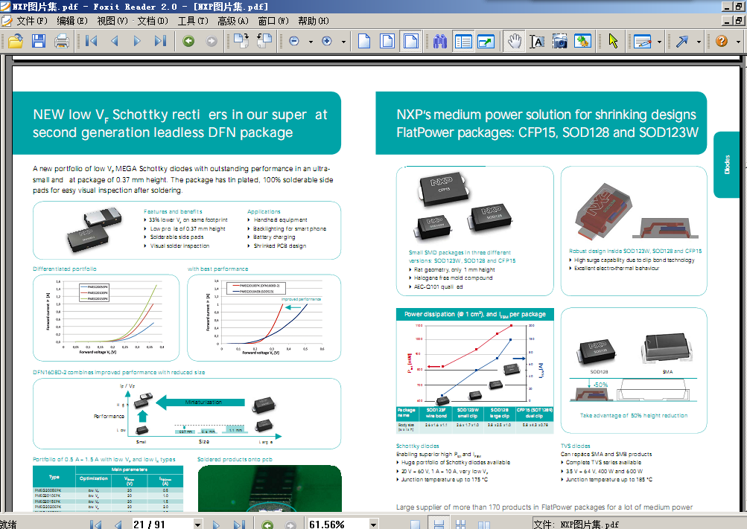
Task: Click green previous view arrow in status bar
Action: click(267, 525)
